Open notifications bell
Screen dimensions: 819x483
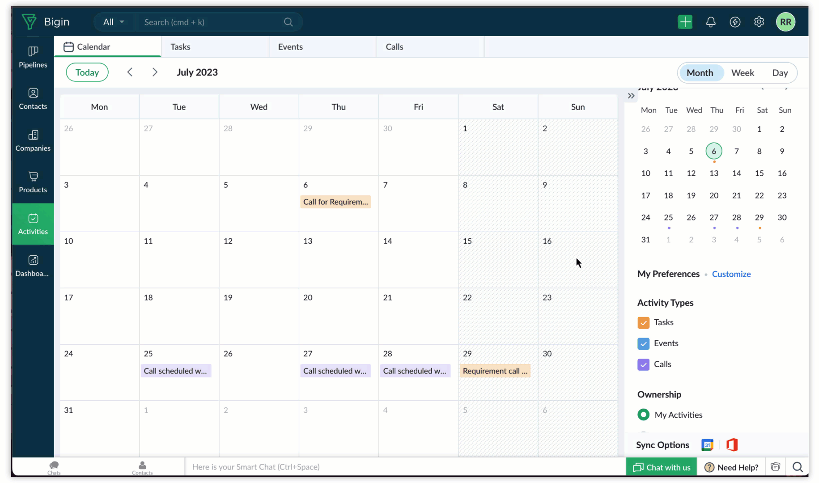(710, 22)
